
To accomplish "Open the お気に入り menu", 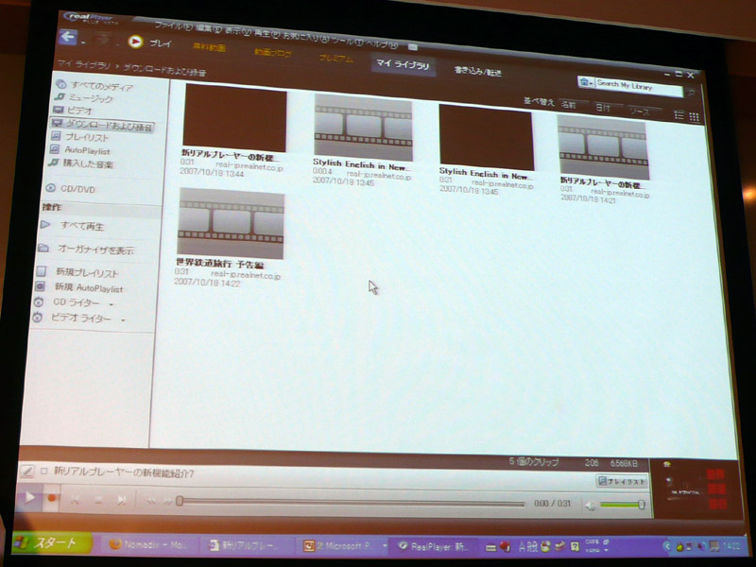I will point(305,38).
